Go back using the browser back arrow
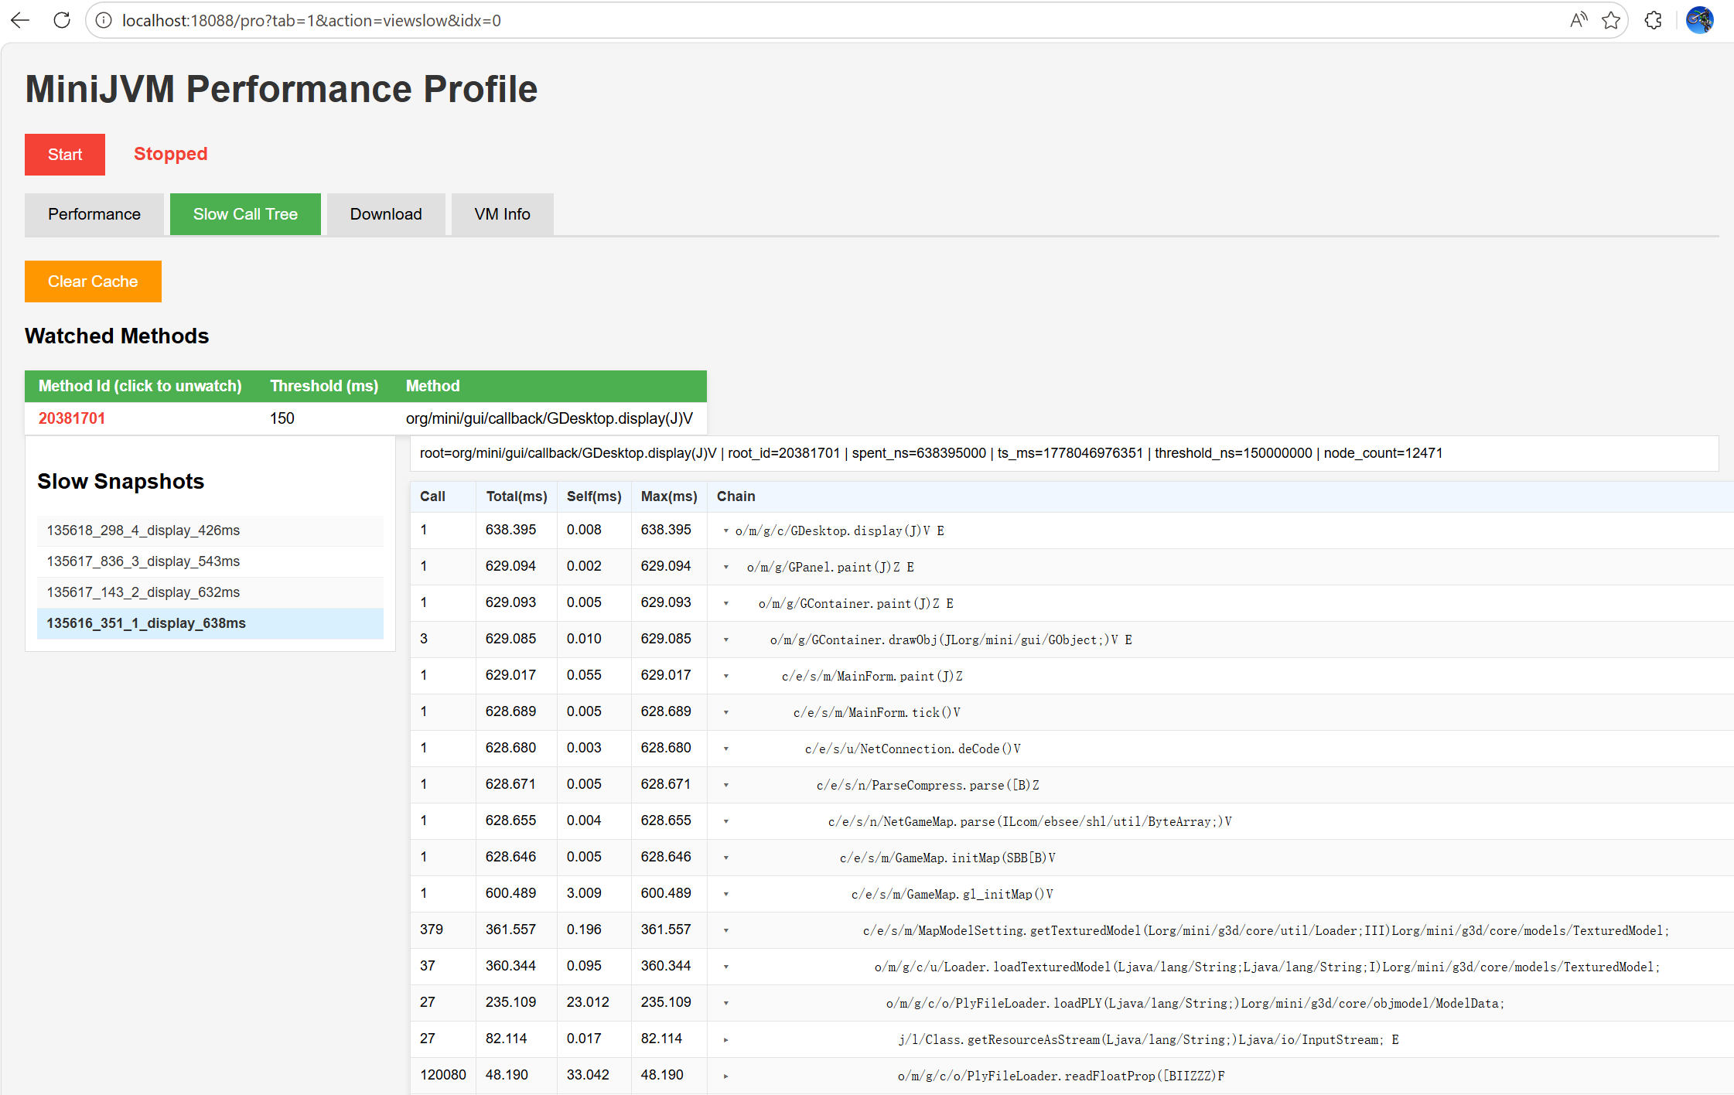Image resolution: width=1734 pixels, height=1095 pixels. [x=21, y=21]
